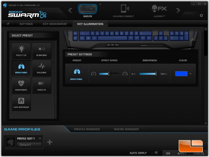Click the 0 % brightness label

134,74
